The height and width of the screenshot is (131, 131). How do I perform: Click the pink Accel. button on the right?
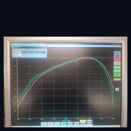coord(117,58)
